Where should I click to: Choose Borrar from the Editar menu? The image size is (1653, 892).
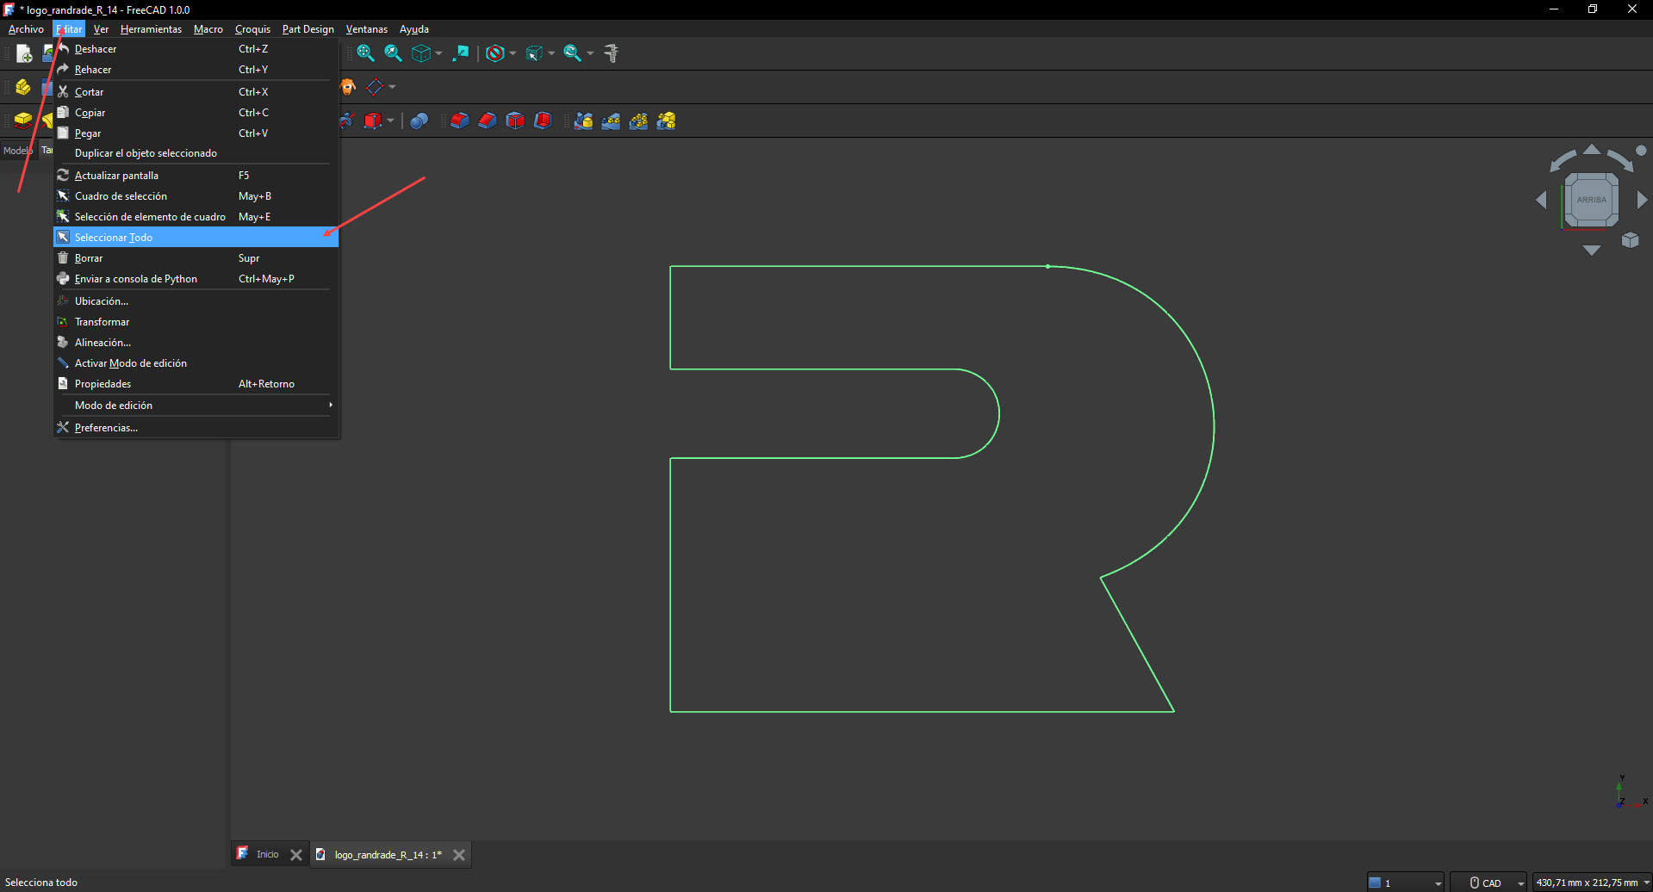point(196,258)
